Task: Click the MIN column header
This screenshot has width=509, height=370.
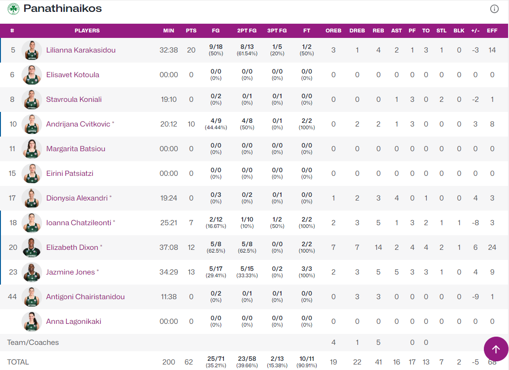Action: tap(169, 31)
